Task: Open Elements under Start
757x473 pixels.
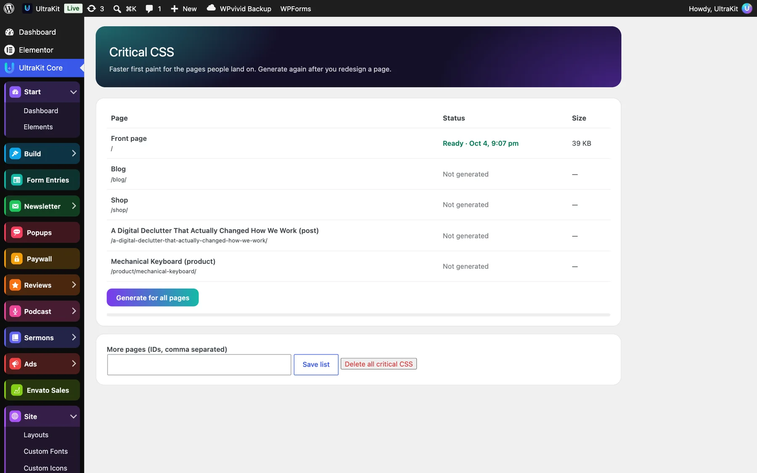Action: [x=38, y=127]
